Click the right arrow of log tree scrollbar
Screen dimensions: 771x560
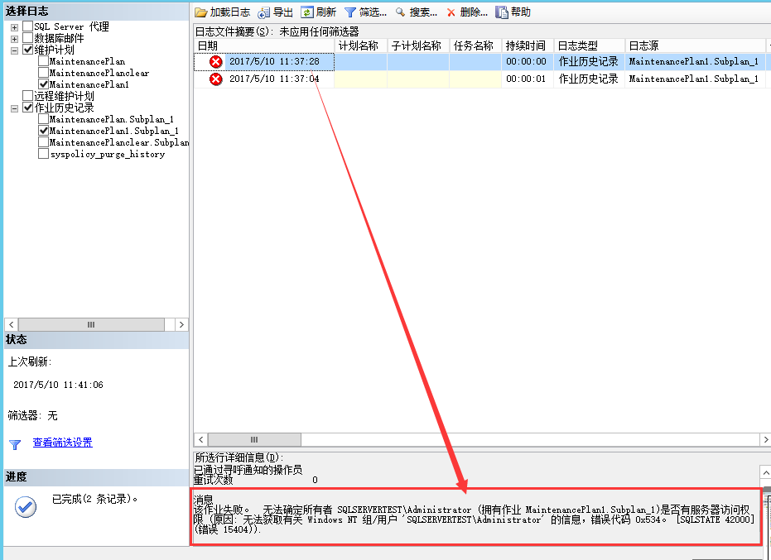tap(181, 325)
